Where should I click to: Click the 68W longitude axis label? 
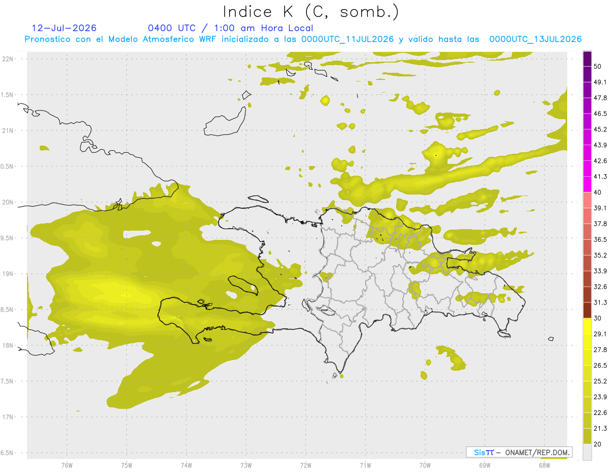pyautogui.click(x=544, y=465)
